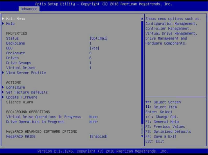
Task: Click the F2: Previous Values hint
Action: point(165,127)
